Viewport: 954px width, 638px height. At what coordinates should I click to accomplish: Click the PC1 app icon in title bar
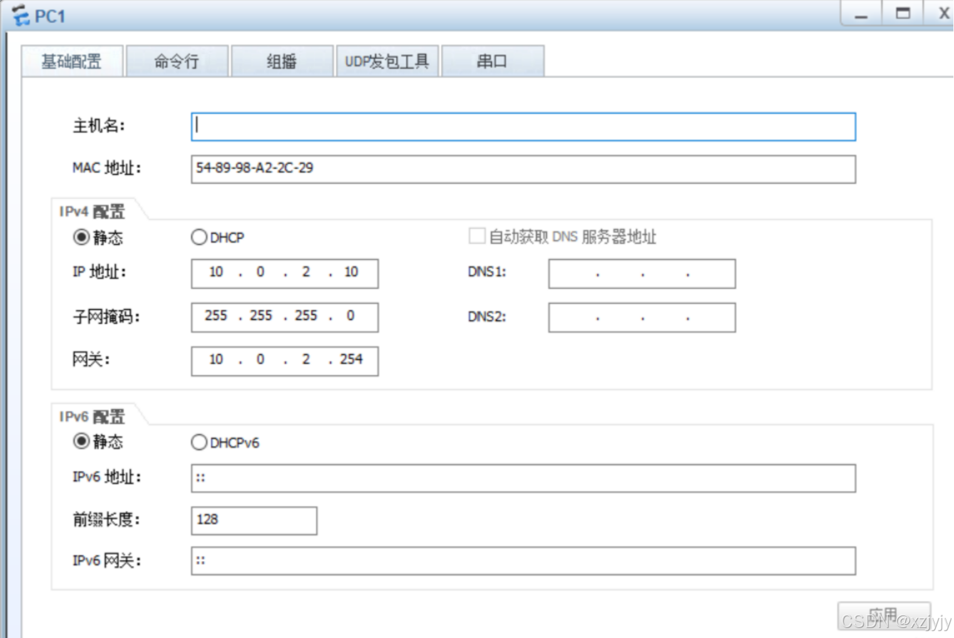click(21, 15)
